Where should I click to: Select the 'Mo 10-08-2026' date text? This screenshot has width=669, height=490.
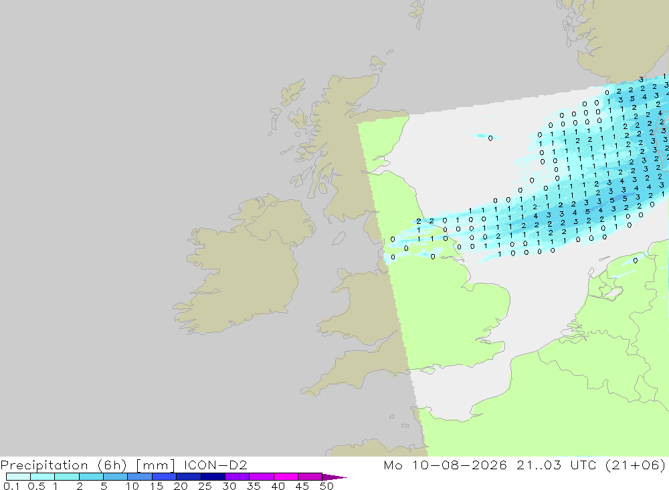tap(446, 465)
